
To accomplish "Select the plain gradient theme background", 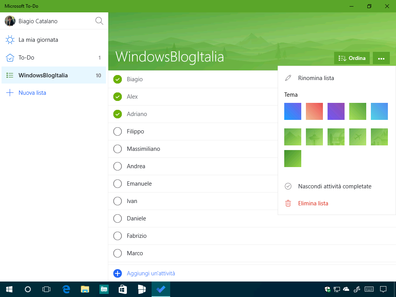I will coord(293,159).
